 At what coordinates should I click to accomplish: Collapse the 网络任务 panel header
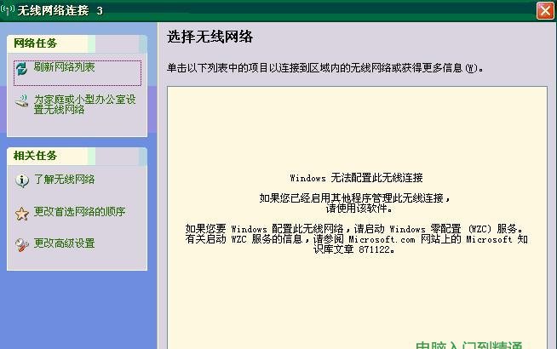point(78,43)
